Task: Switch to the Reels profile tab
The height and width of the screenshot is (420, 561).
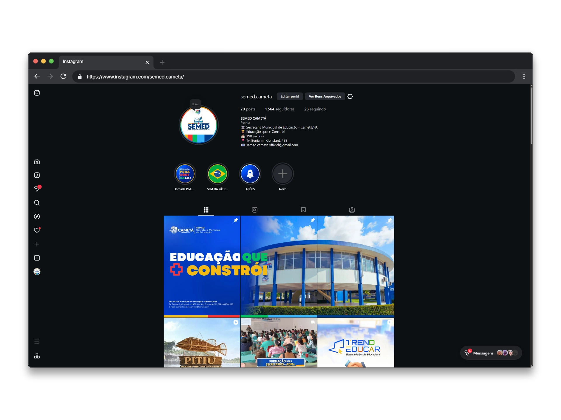Action: [254, 210]
